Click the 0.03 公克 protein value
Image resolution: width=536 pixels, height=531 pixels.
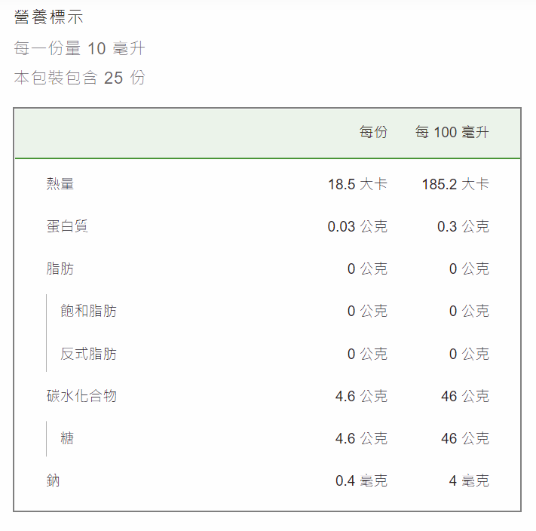357,226
